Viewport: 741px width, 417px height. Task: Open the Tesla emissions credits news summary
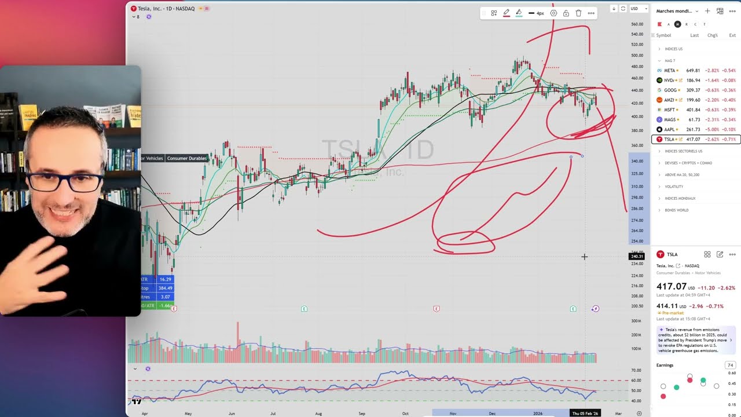[x=696, y=341]
